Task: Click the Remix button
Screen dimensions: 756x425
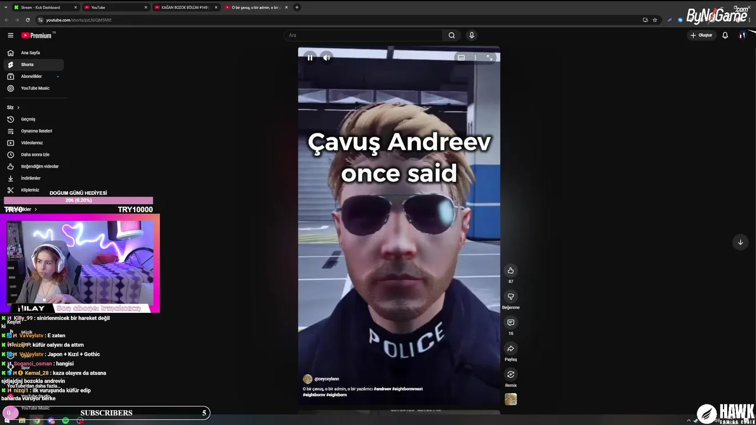Action: click(x=511, y=374)
